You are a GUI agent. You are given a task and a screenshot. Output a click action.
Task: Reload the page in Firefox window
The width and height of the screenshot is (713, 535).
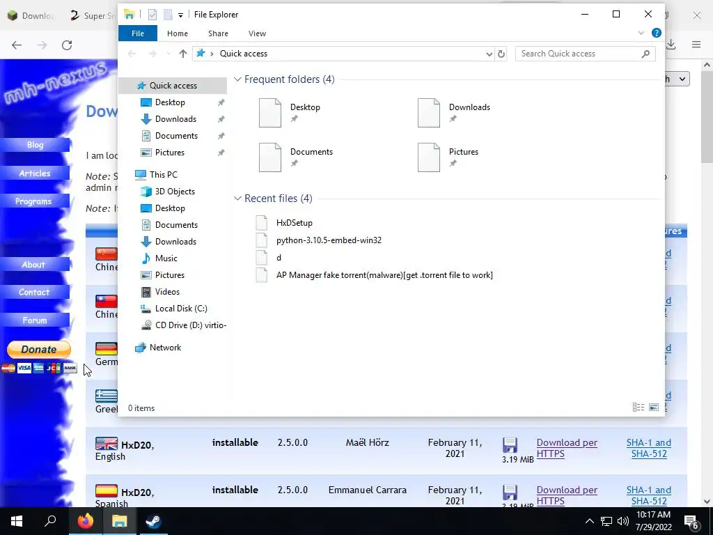point(67,45)
